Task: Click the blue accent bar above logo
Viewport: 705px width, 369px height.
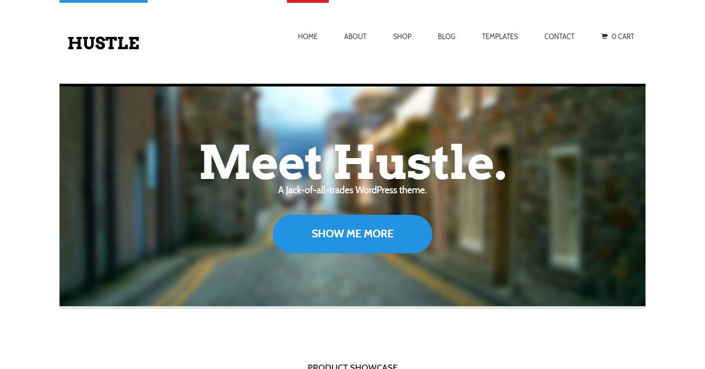Action: point(104,1)
